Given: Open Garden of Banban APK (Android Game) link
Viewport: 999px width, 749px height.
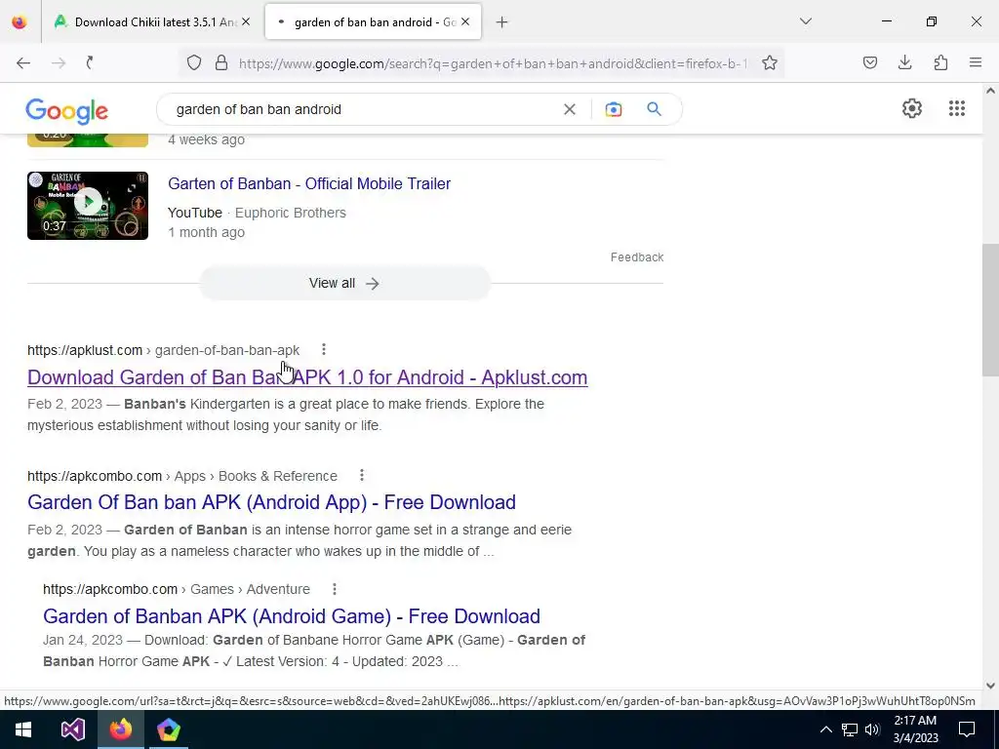Looking at the screenshot, I should 292,616.
